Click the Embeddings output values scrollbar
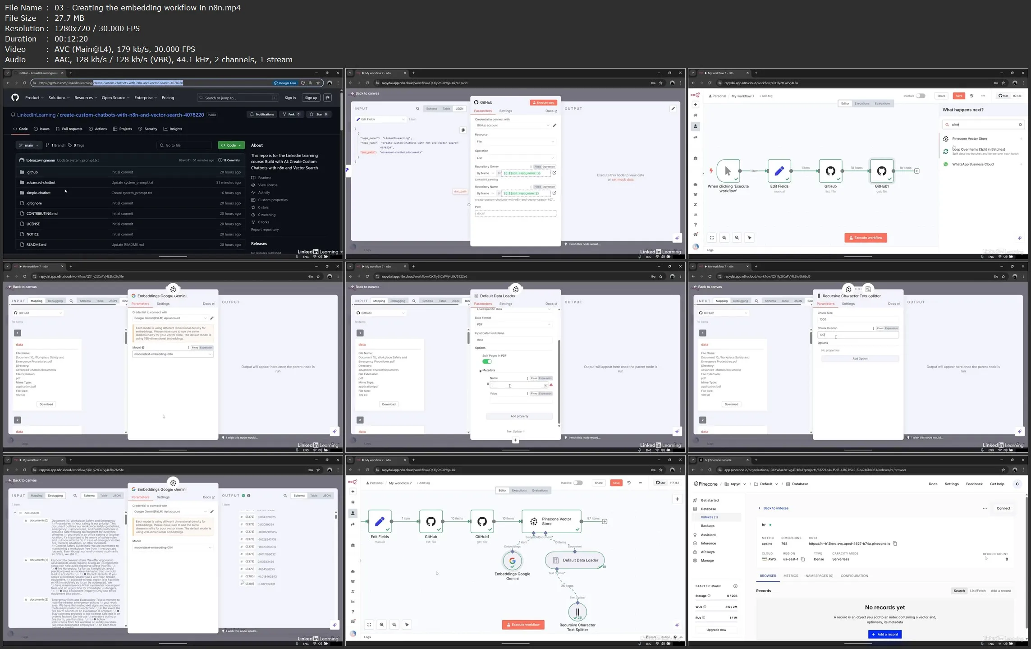The image size is (1031, 649). click(x=336, y=517)
